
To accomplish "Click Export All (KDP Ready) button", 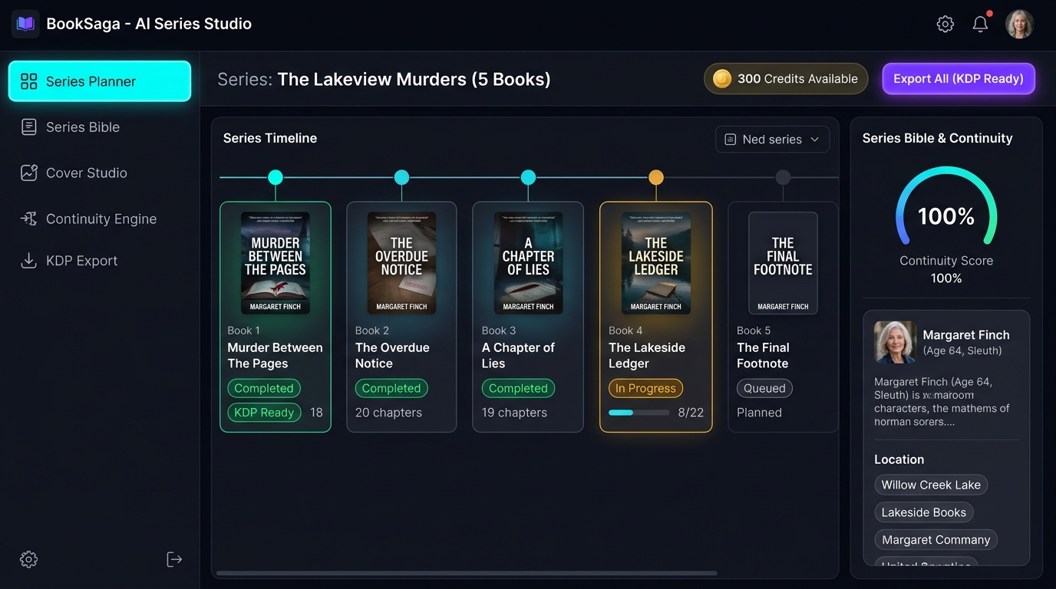I will click(959, 78).
